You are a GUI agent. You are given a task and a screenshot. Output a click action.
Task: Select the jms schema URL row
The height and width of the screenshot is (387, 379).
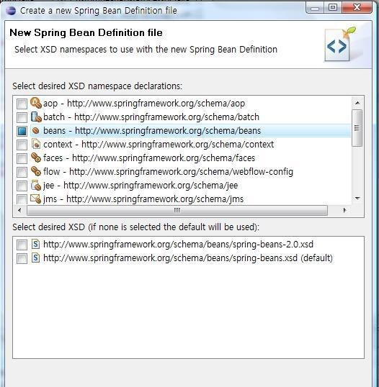coord(143,199)
